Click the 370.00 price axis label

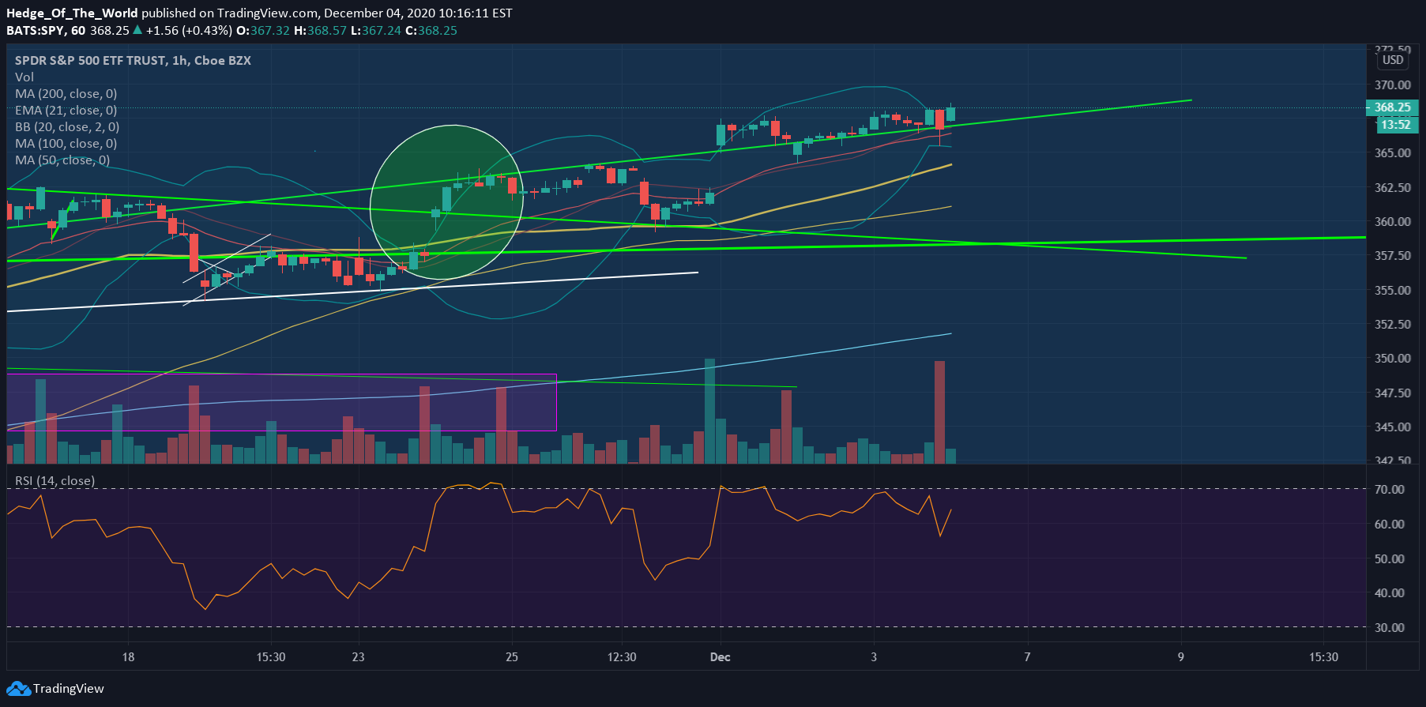click(x=1392, y=85)
